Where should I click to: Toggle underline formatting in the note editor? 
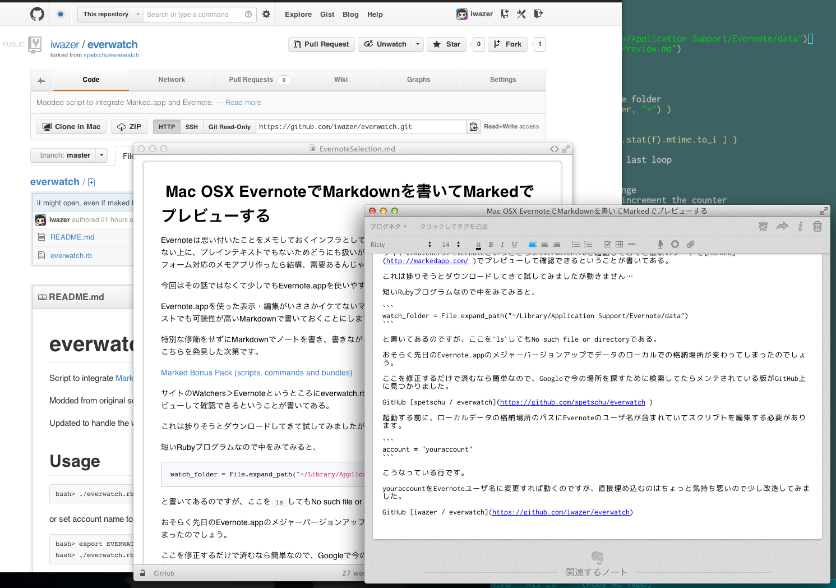click(x=514, y=245)
